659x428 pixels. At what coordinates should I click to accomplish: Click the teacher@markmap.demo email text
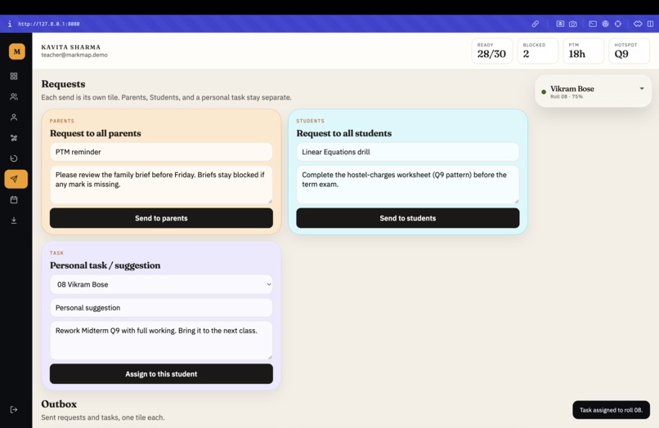click(74, 55)
